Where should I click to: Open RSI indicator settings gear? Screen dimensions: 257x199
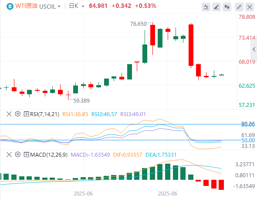[x=18, y=114]
